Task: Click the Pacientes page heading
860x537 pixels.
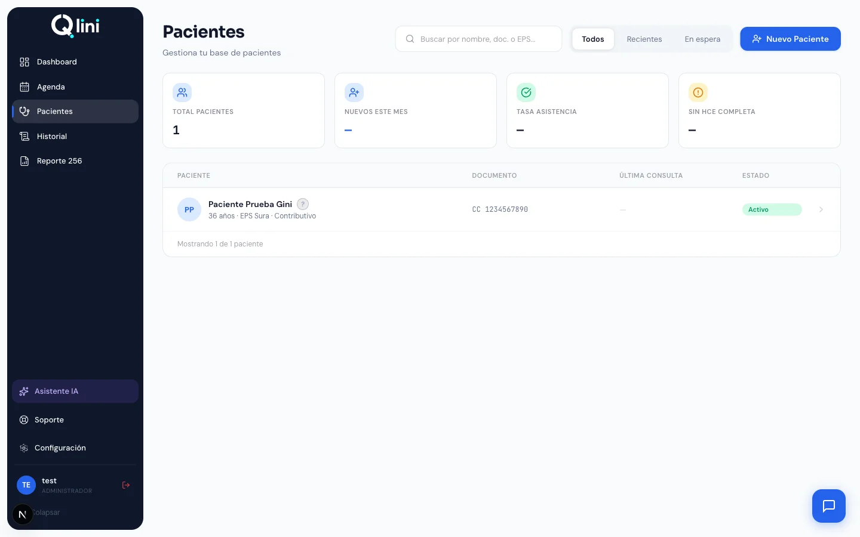Action: (x=204, y=32)
